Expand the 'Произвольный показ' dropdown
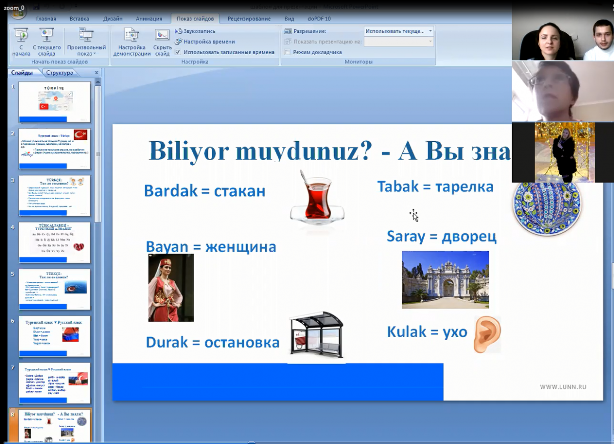Screen dimensions: 614x444 click(x=86, y=42)
